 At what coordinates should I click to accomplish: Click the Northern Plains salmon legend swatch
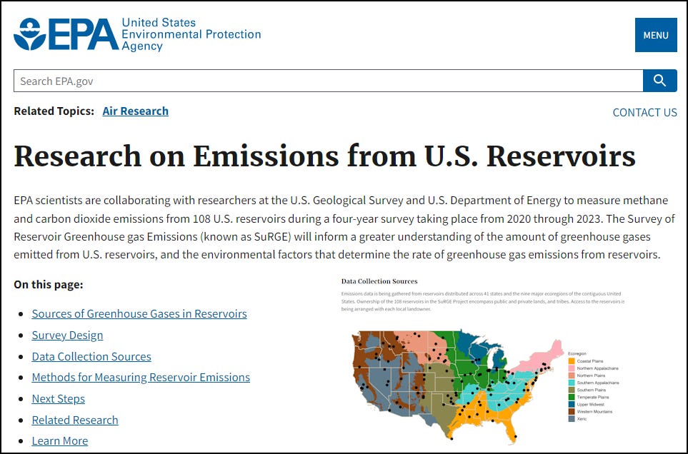click(572, 375)
